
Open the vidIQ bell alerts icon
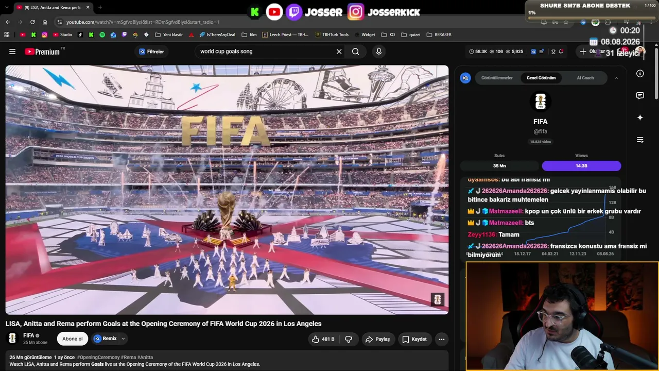[x=561, y=52]
